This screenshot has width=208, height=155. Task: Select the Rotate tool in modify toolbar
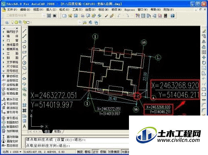coord(204,63)
